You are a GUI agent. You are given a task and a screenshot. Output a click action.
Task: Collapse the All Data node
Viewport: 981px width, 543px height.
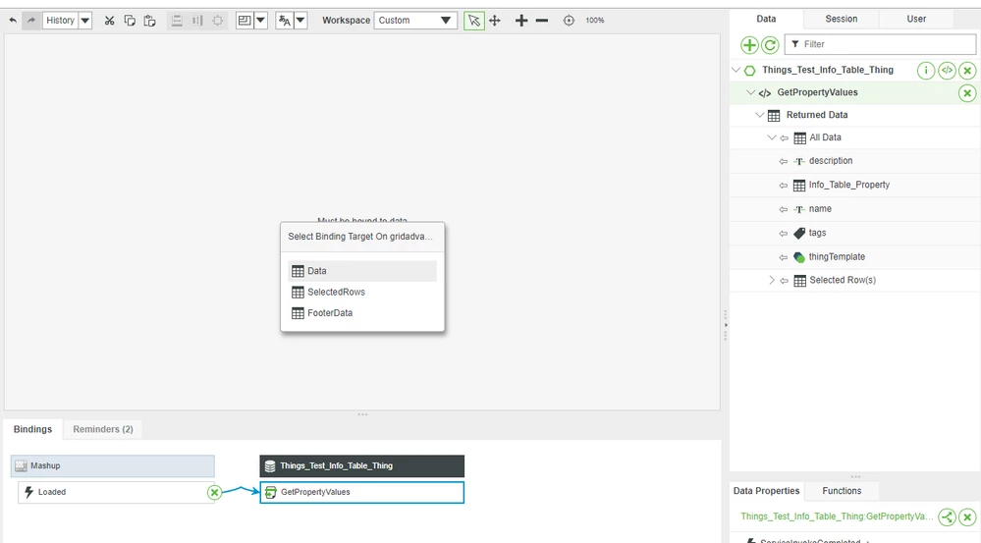coord(772,137)
